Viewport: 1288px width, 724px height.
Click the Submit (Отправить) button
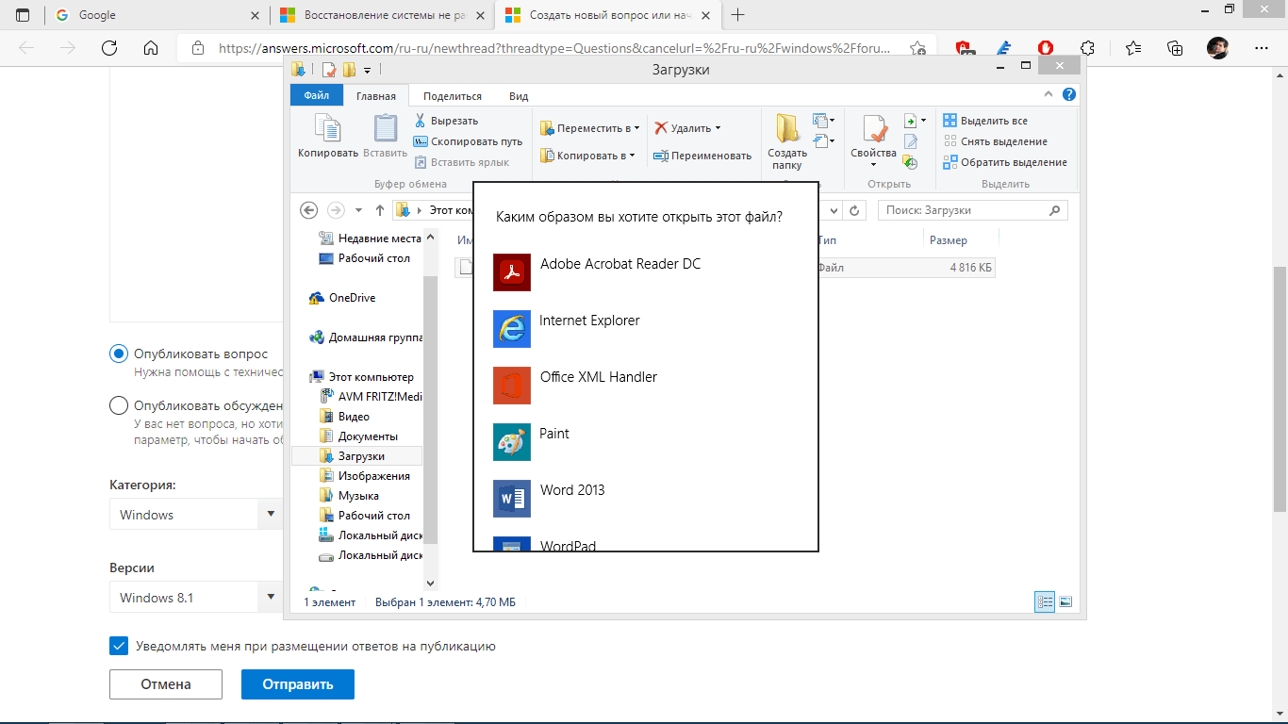point(298,684)
